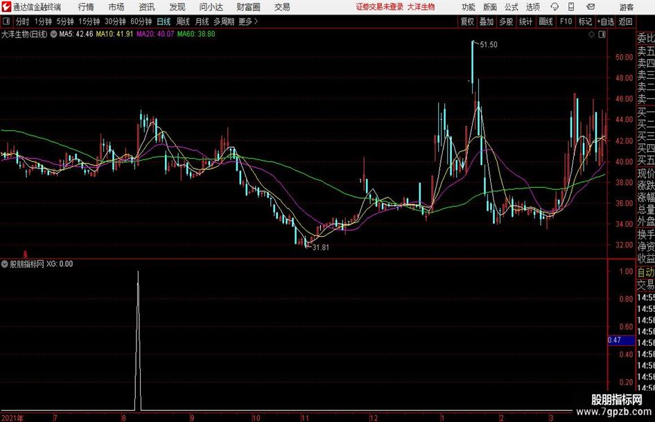655x422 pixels.
Task: Open the 资讯 menu
Action: pyautogui.click(x=147, y=7)
